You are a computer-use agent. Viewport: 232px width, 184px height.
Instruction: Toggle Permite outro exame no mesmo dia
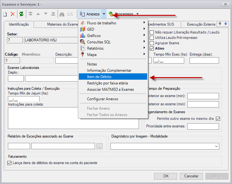[218, 119]
